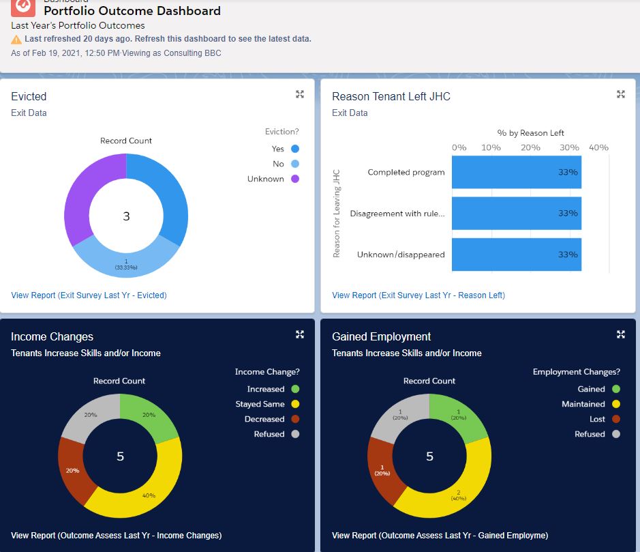The image size is (640, 552).
Task: Expand the Evicted chart widget
Action: (300, 94)
